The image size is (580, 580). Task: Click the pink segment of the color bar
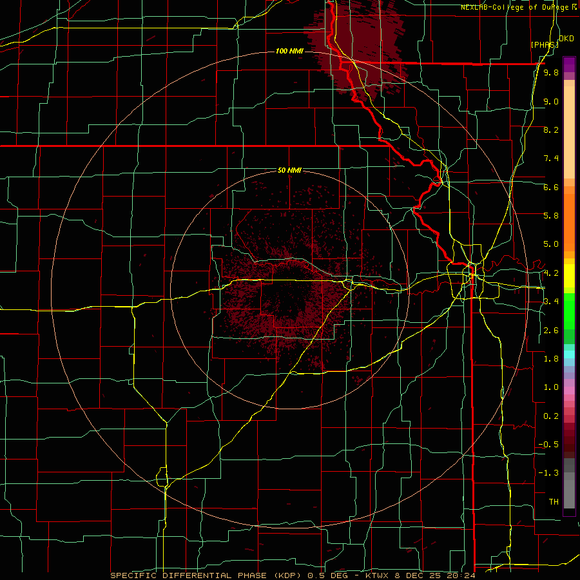tap(569, 391)
